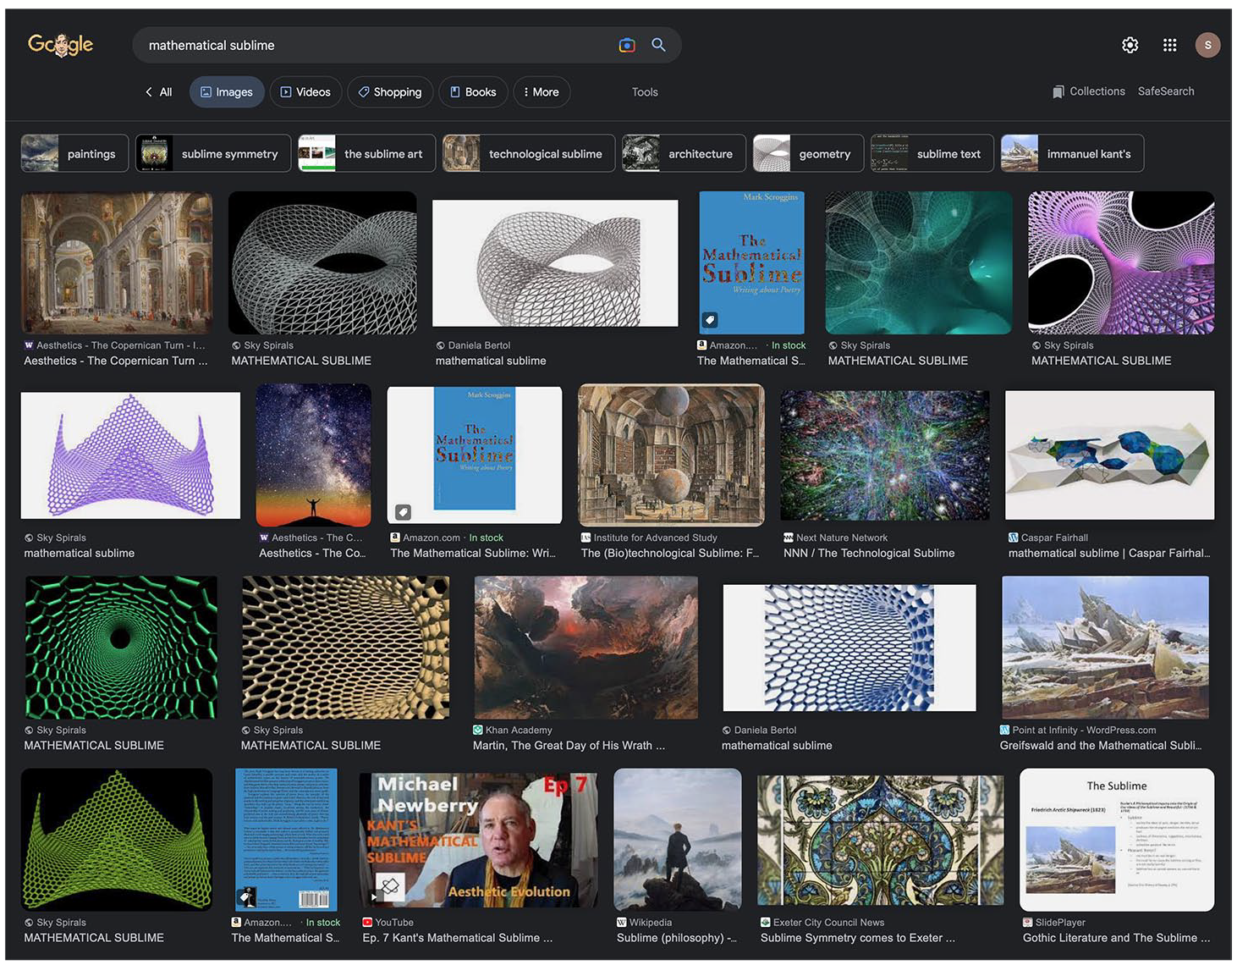Expand the More options menu

pos(542,92)
